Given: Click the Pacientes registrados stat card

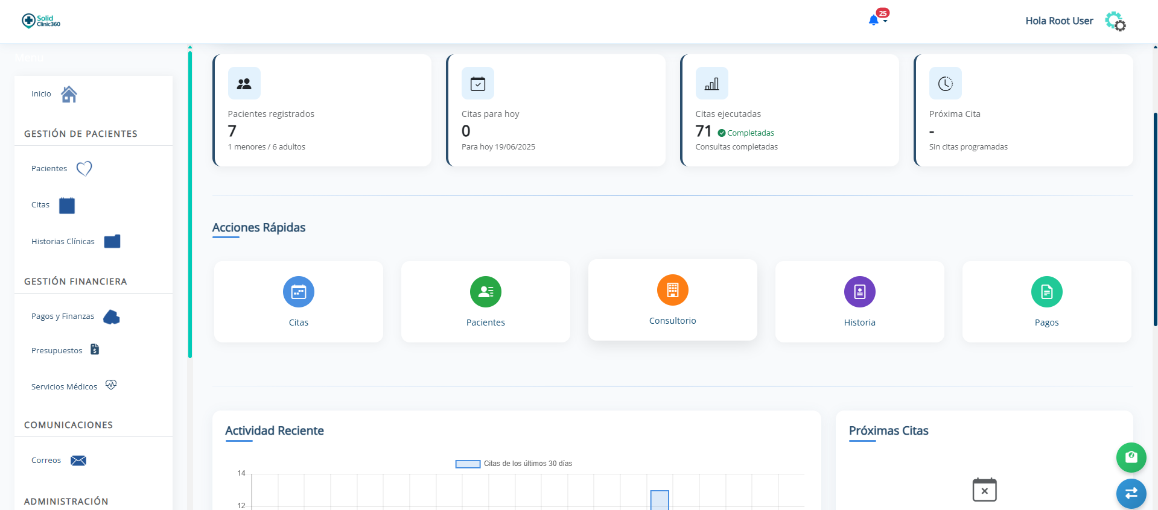Looking at the screenshot, I should point(322,110).
